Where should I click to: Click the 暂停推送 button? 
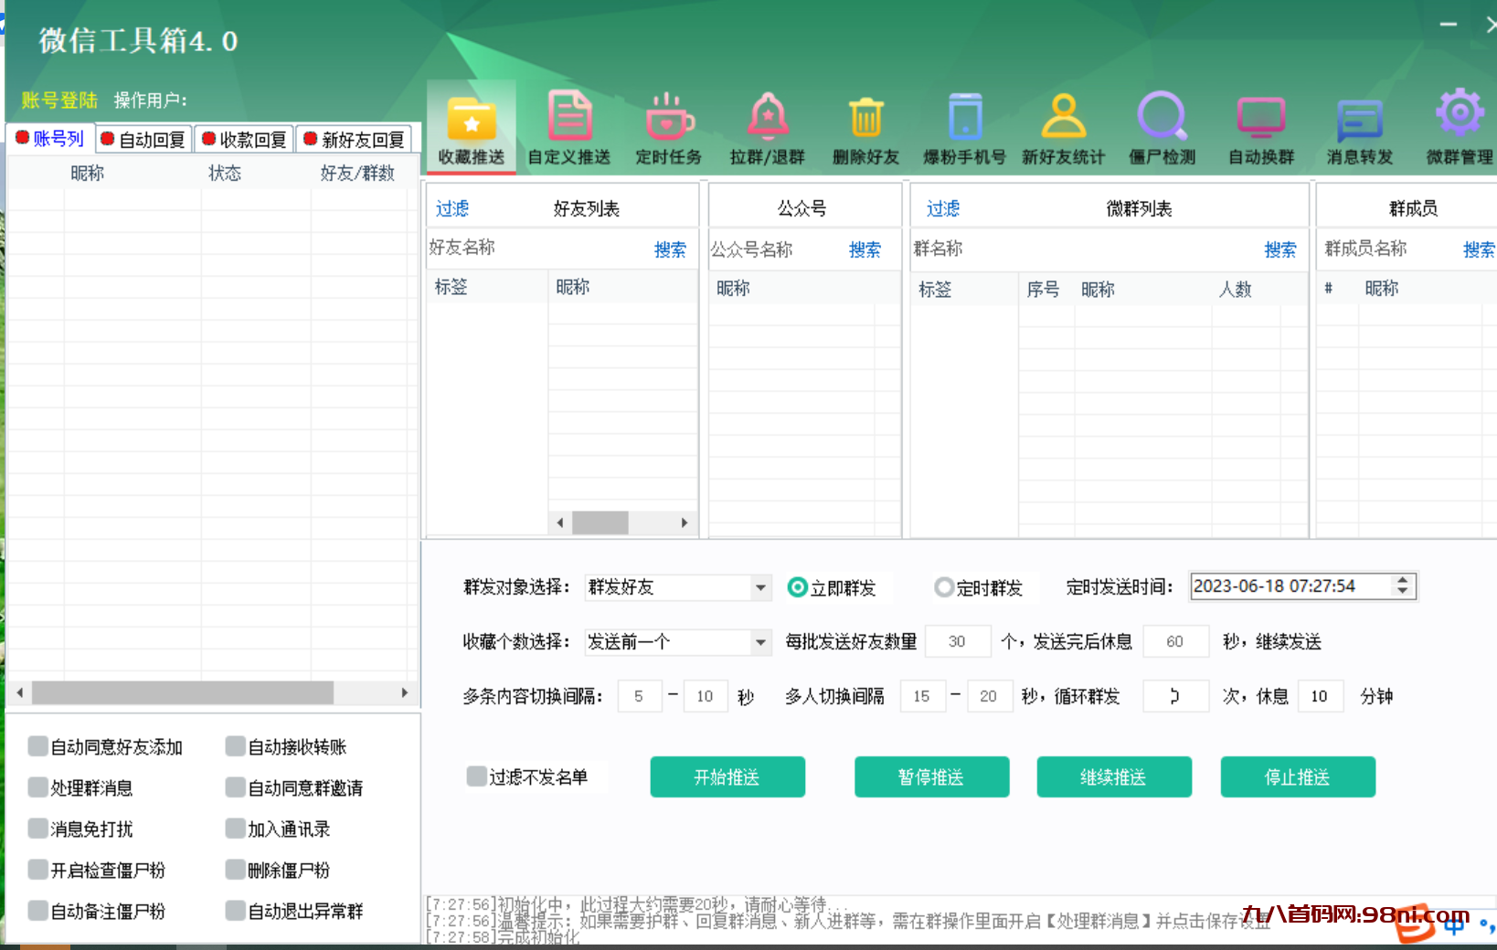(x=931, y=776)
